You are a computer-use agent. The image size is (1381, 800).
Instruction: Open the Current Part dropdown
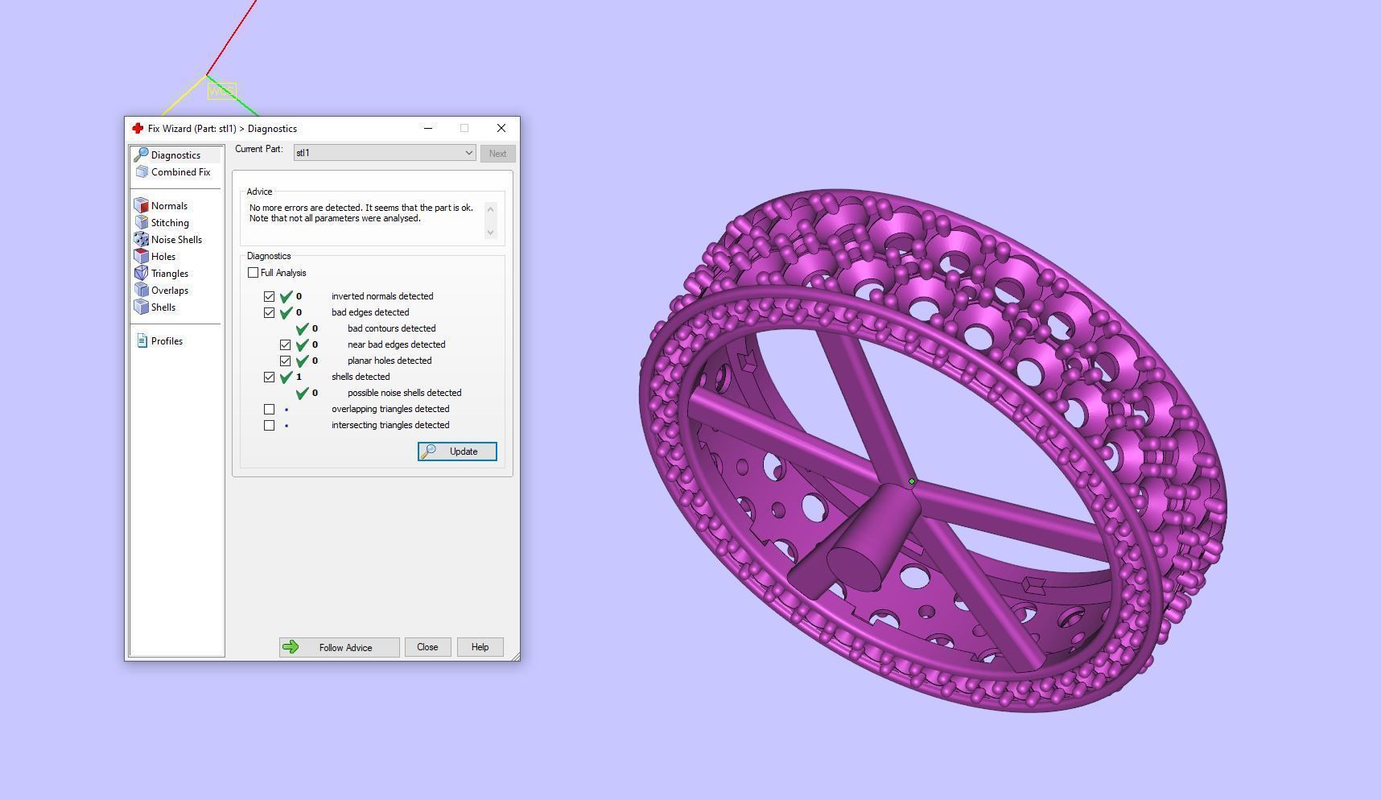click(x=385, y=153)
